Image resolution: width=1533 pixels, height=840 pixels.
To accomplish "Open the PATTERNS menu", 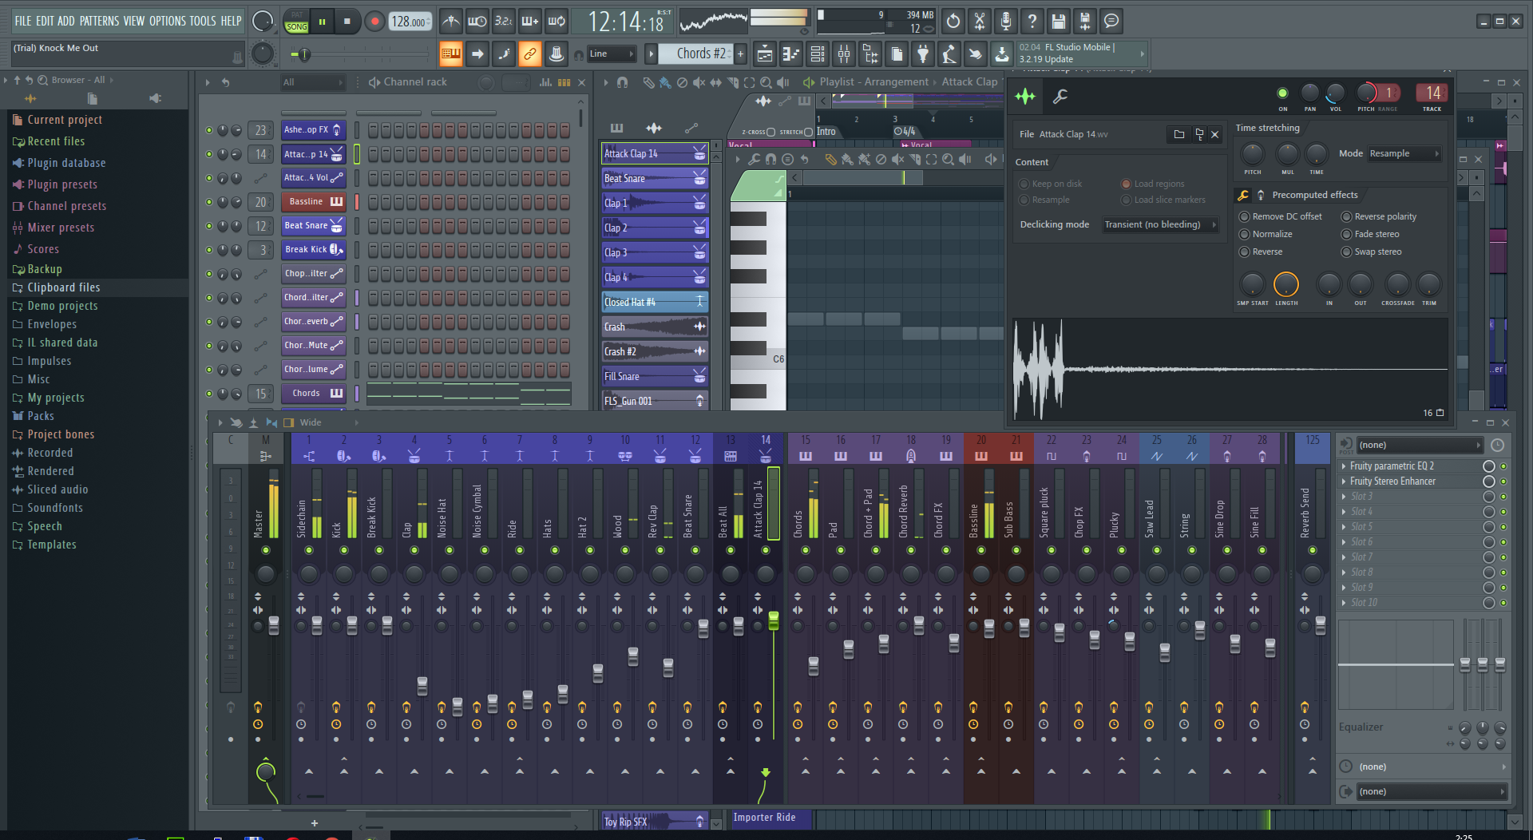I will (99, 21).
